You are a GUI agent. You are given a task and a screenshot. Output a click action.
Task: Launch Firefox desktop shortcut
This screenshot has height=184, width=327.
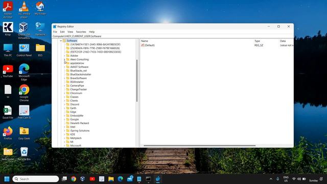click(8, 133)
